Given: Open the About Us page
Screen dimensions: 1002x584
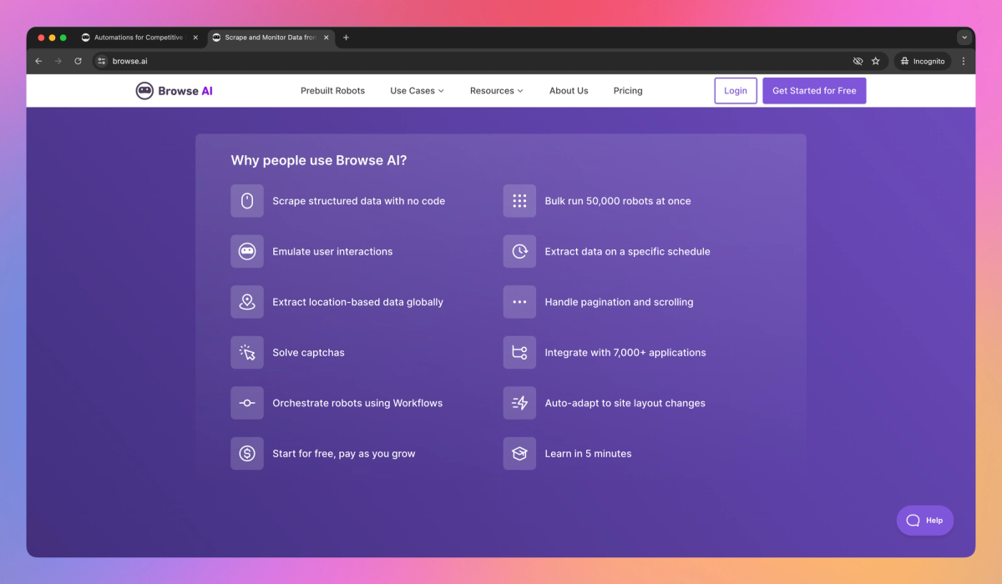Looking at the screenshot, I should [x=569, y=91].
